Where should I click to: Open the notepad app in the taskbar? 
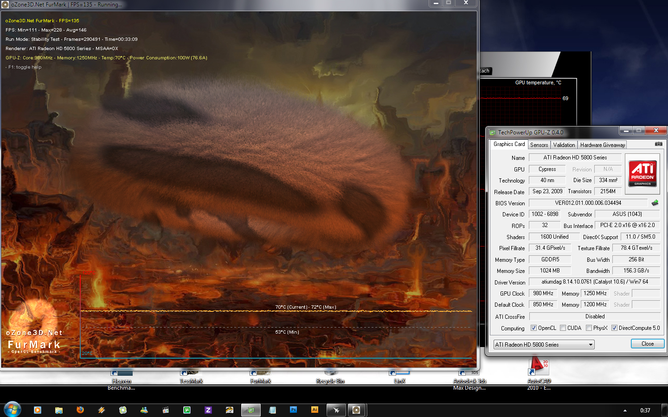[272, 410]
